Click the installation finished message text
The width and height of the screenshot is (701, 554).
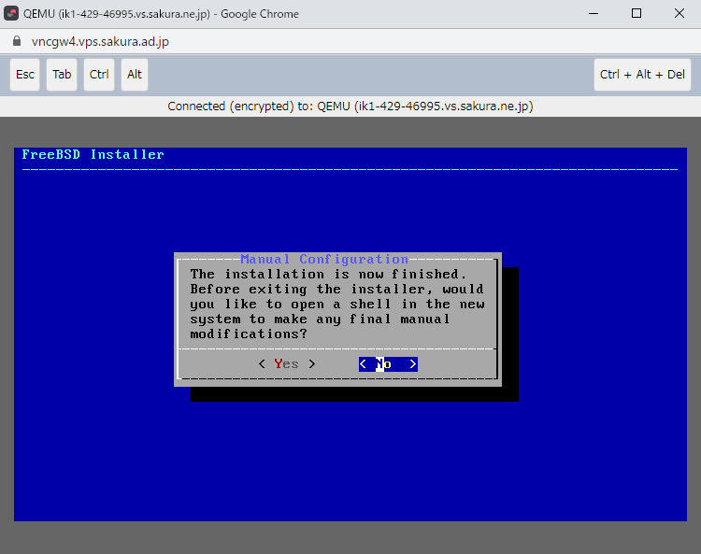337,304
